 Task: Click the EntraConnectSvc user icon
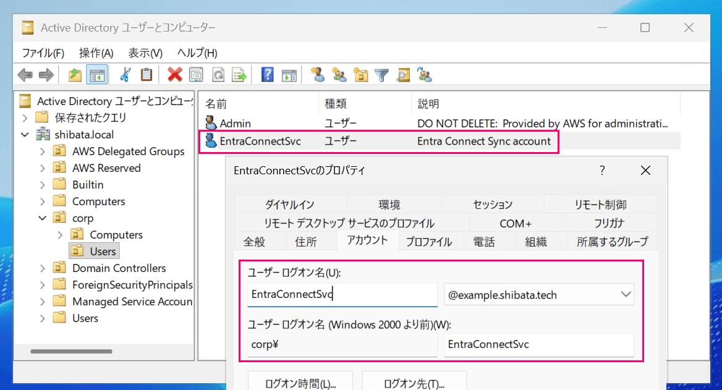211,140
